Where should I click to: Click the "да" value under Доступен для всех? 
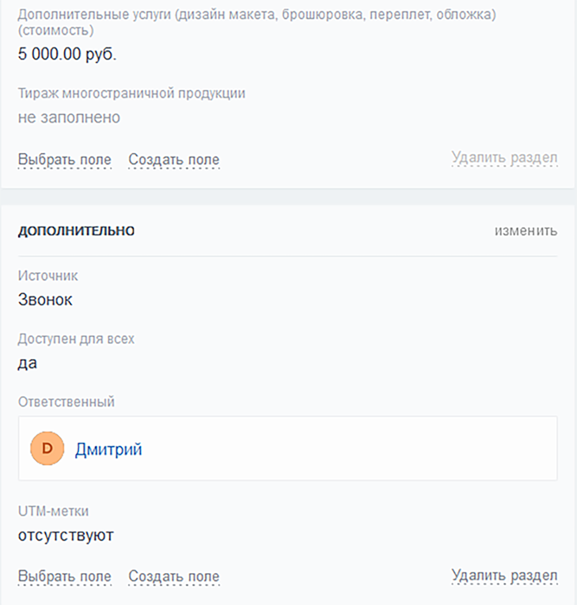click(x=28, y=363)
